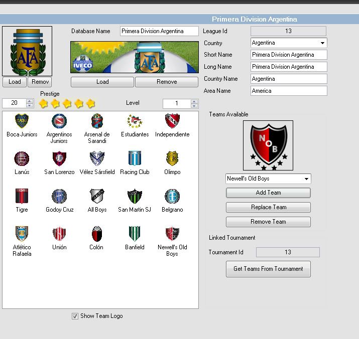The height and width of the screenshot is (339, 359).
Task: Select the Godoy Cruz crest
Action: click(x=59, y=196)
